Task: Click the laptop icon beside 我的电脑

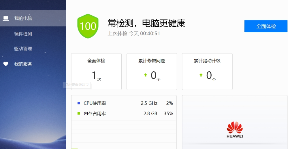Action: 6,18
